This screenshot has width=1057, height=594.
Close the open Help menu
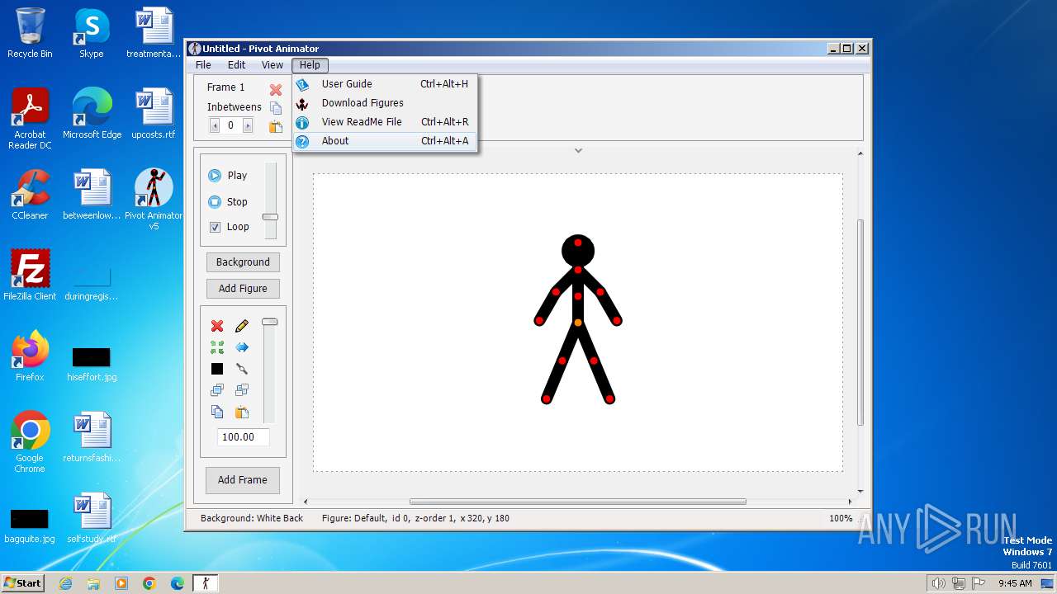(x=310, y=65)
